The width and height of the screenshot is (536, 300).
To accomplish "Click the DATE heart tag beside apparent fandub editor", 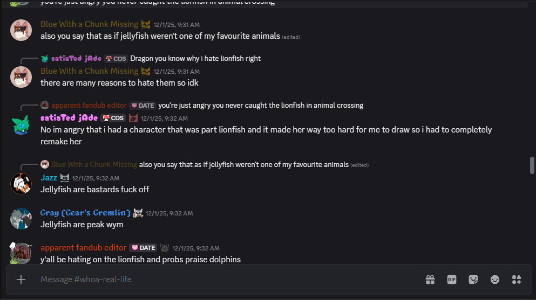I will (x=143, y=248).
